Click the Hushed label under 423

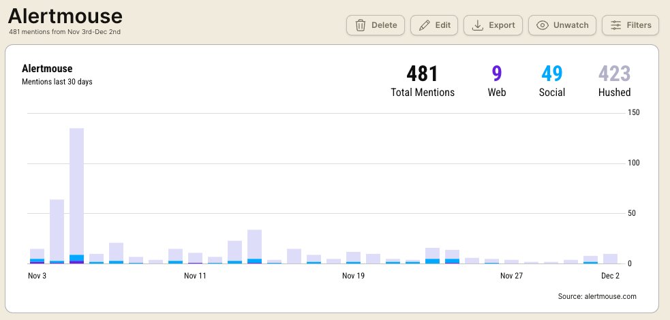614,93
